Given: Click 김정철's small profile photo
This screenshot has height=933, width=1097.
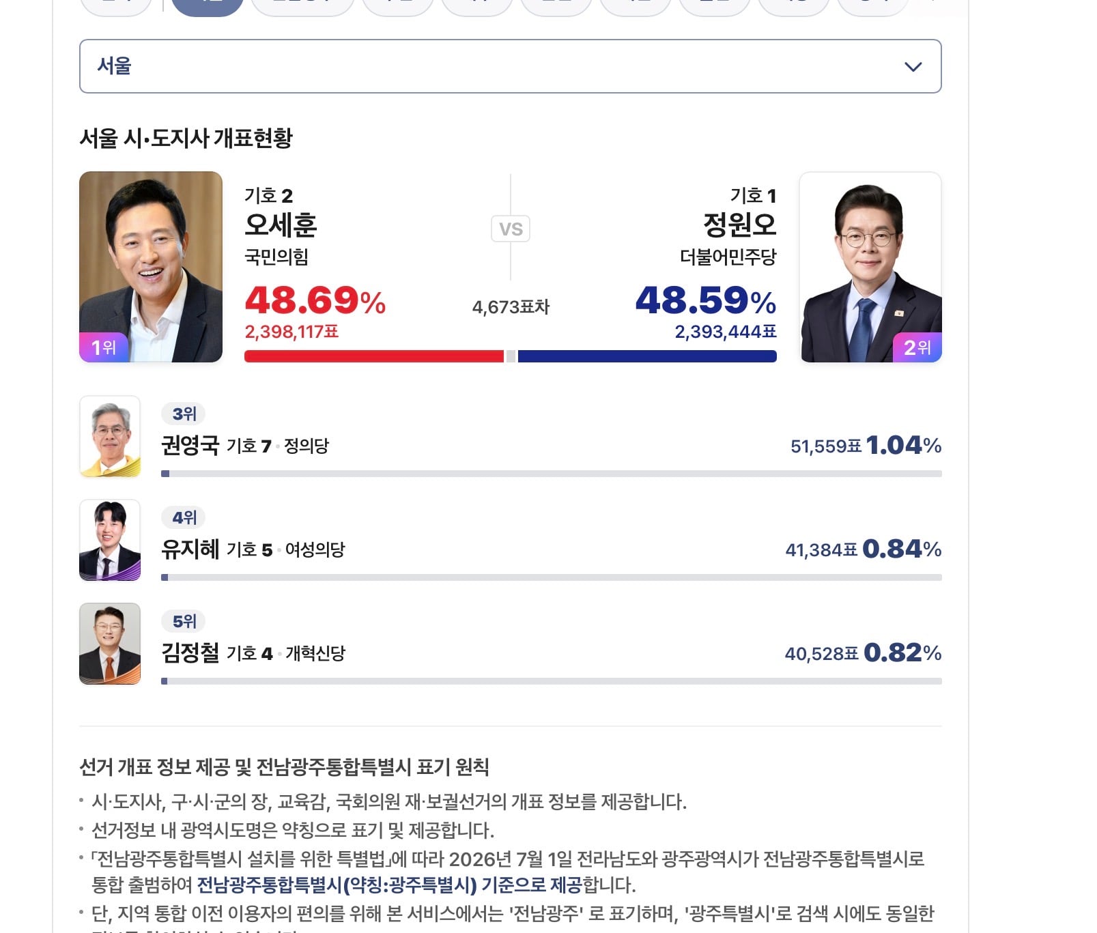Looking at the screenshot, I should [110, 644].
